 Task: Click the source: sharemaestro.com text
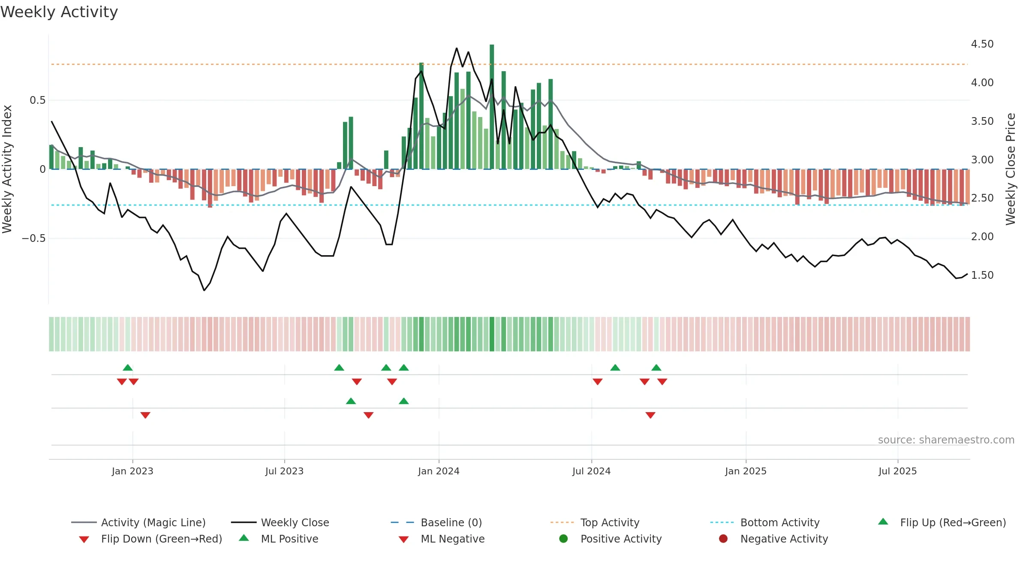tap(946, 440)
